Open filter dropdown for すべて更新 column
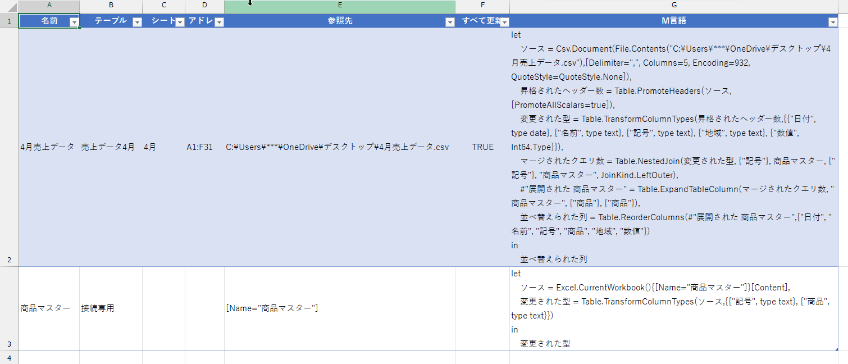Image resolution: width=848 pixels, height=364 pixels. coord(504,22)
